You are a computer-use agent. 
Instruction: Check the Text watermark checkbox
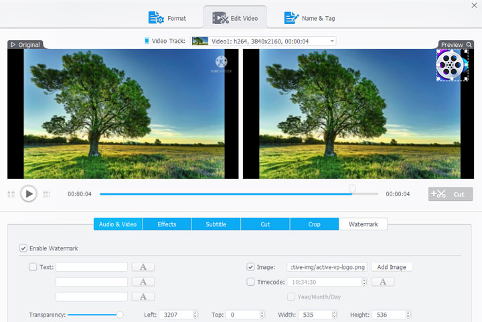(33, 267)
